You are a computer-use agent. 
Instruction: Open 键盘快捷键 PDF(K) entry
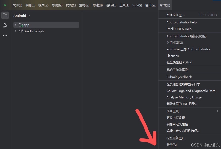190,62
